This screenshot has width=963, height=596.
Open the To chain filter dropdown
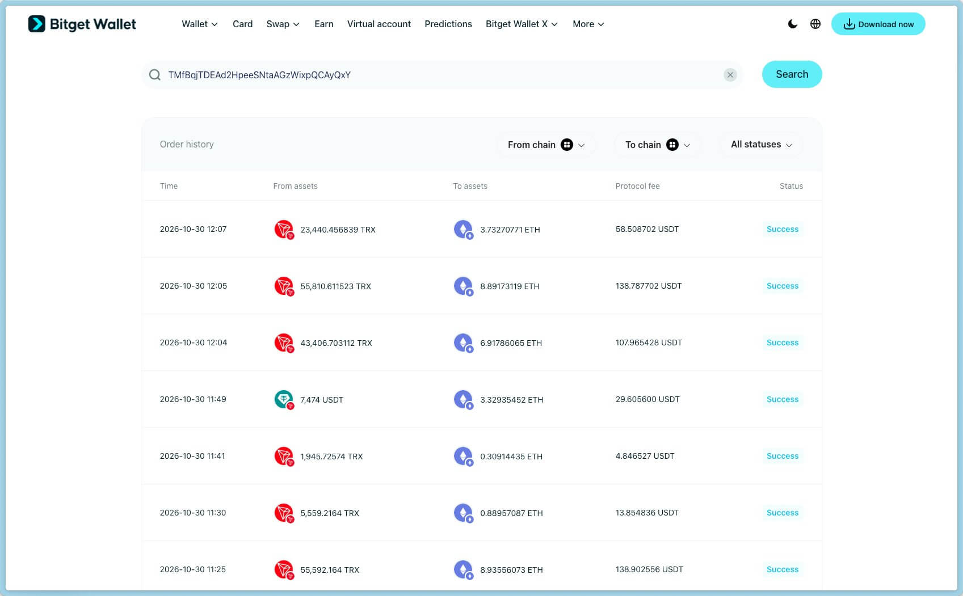[658, 145]
